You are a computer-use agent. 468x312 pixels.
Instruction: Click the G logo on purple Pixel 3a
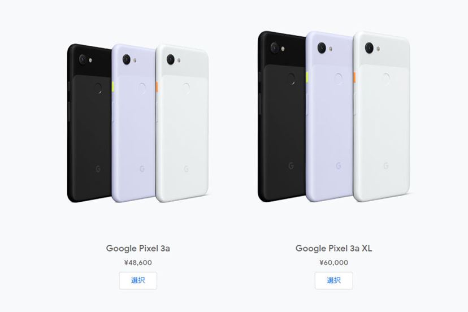pyautogui.click(x=142, y=169)
